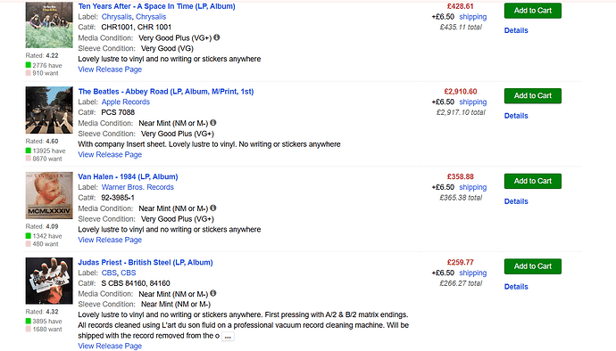Viewport: 616px width, 351px height.
Task: Open Abbey Road album cover thumbnail
Action: [x=49, y=110]
